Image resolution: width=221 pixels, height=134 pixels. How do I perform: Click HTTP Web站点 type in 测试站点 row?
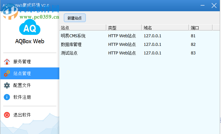tap(122, 53)
